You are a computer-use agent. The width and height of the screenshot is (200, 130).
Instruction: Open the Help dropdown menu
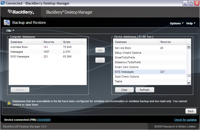[x=191, y=23]
